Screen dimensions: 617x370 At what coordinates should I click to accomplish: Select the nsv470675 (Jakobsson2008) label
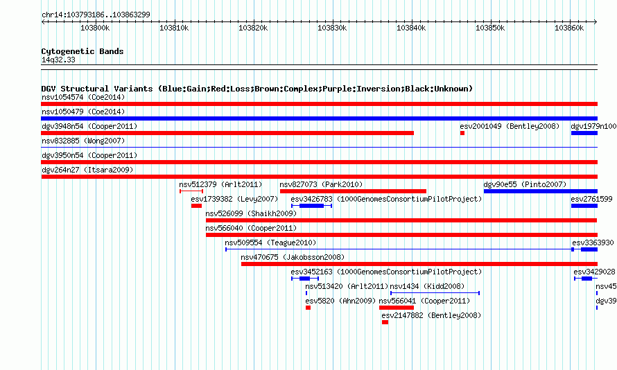click(x=293, y=257)
